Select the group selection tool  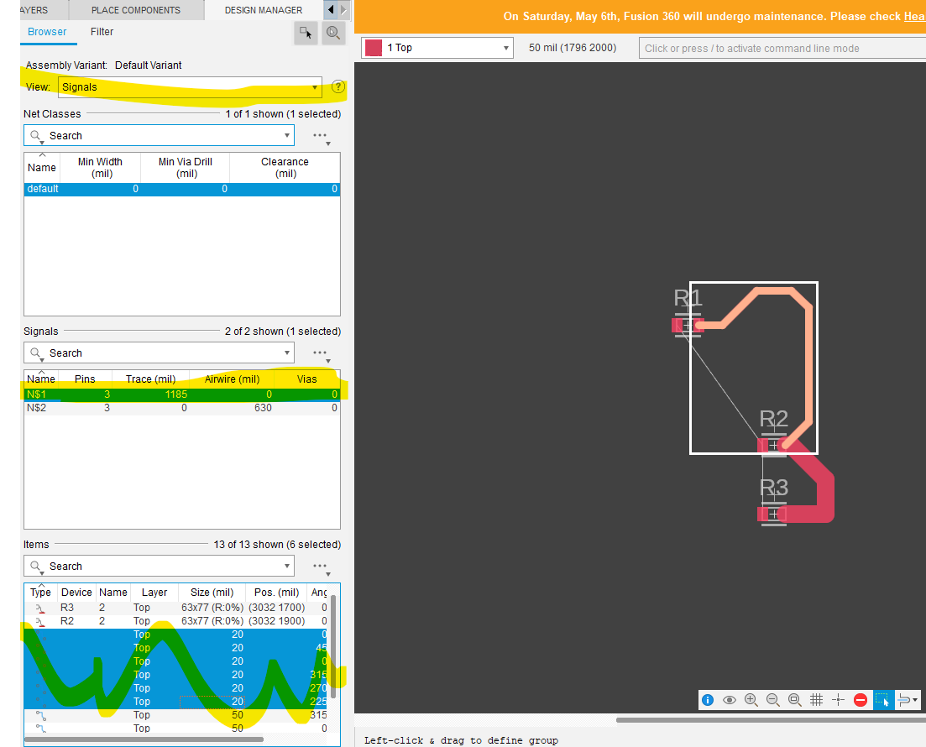pyautogui.click(x=882, y=699)
